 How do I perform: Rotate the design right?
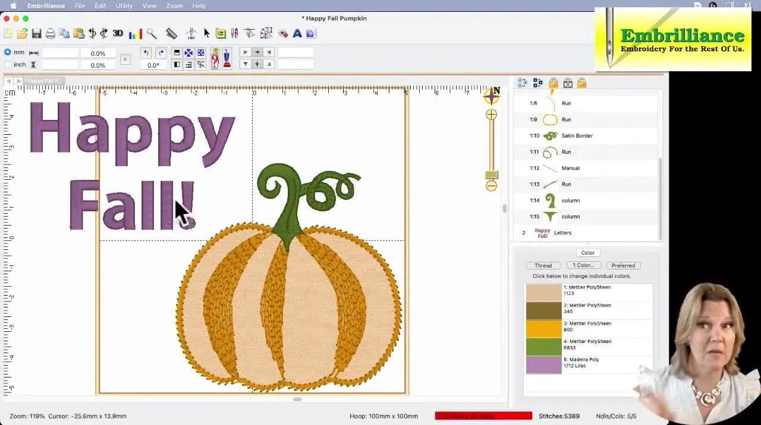[x=161, y=53]
